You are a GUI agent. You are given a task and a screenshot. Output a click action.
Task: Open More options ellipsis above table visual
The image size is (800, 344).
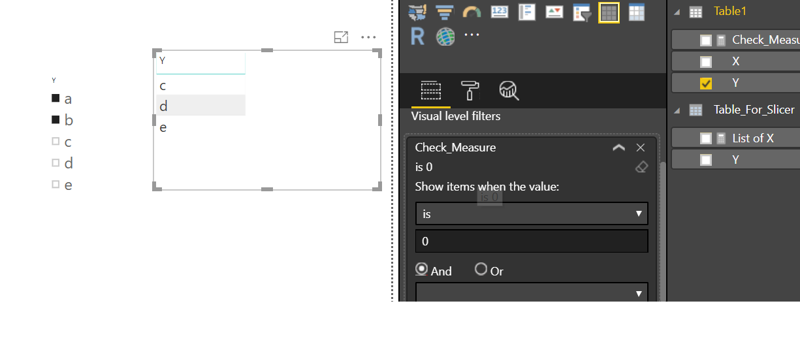tap(369, 37)
